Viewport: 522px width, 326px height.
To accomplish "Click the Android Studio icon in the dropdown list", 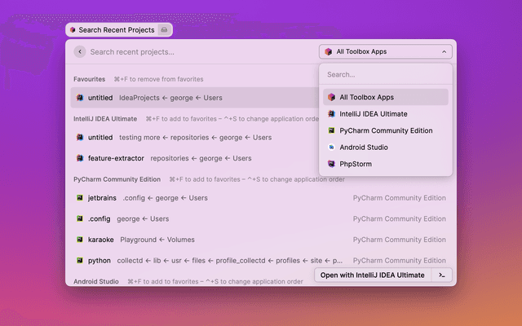I will coord(331,148).
